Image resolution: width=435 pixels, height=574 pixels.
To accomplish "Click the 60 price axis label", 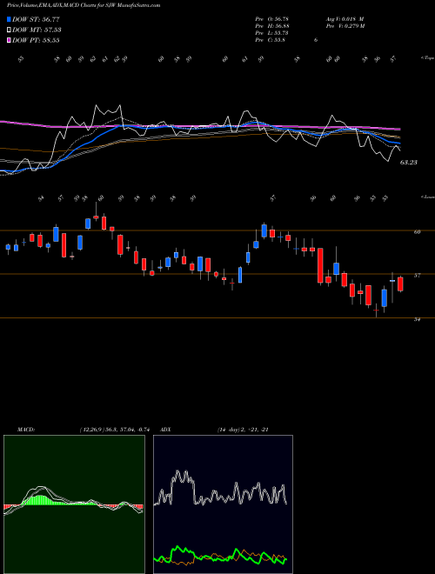I will (x=417, y=231).
